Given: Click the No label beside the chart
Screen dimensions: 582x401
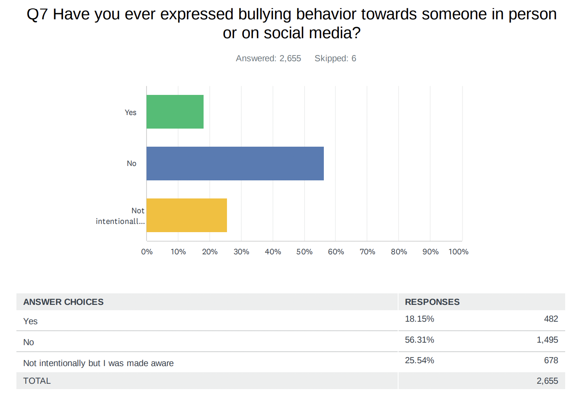Looking at the screenshot, I should pos(131,164).
